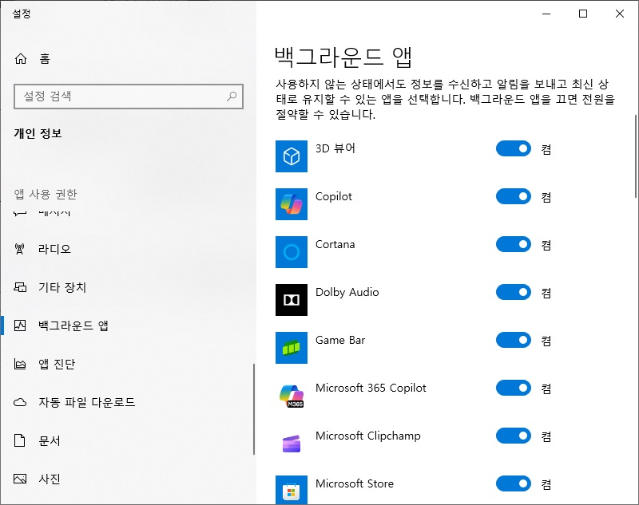Click the Microsoft Clipchamp app icon
This screenshot has width=639, height=505.
point(292,443)
